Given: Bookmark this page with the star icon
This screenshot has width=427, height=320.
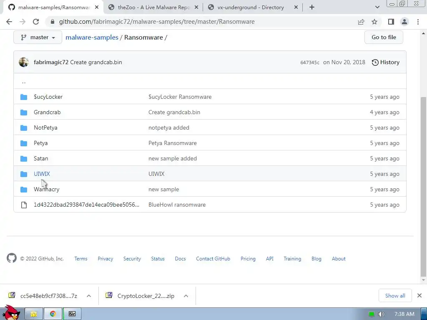Looking at the screenshot, I should coord(374,22).
